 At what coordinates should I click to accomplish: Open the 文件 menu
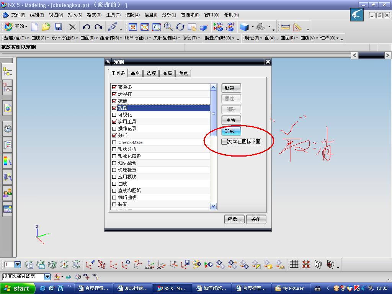click(18, 15)
